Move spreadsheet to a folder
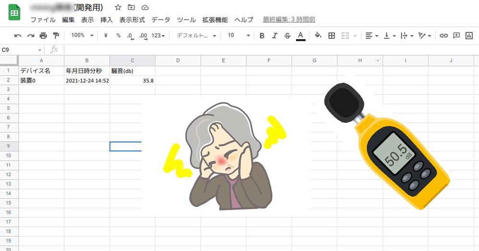This screenshot has height=251, width=479. coord(132,7)
